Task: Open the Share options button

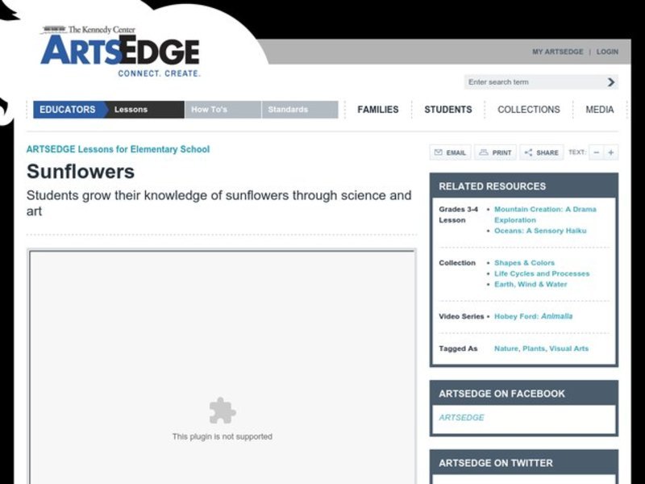Action: coord(541,152)
